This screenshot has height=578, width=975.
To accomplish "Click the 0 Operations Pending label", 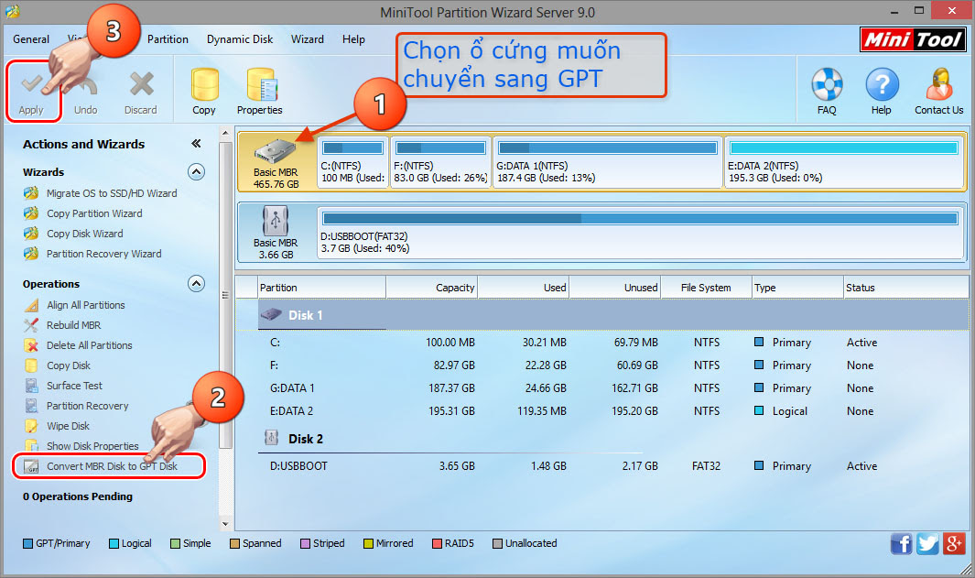I will pyautogui.click(x=78, y=496).
